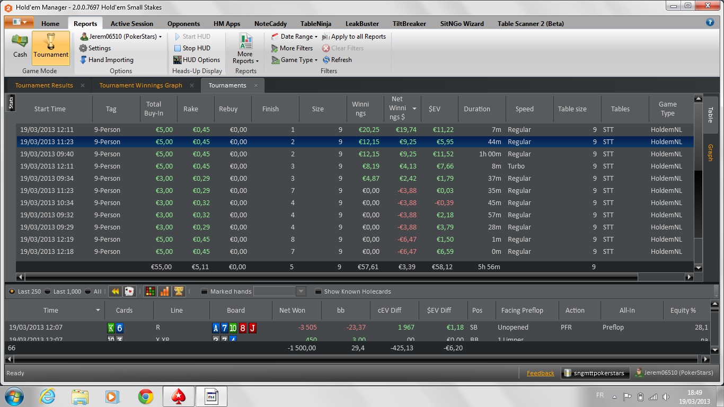Tick the Marked hands checkbox
724x407 pixels.
tap(205, 291)
